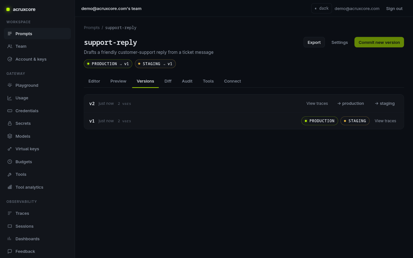Click the Virtual keys key icon
The height and width of the screenshot is (258, 413).
point(10,149)
